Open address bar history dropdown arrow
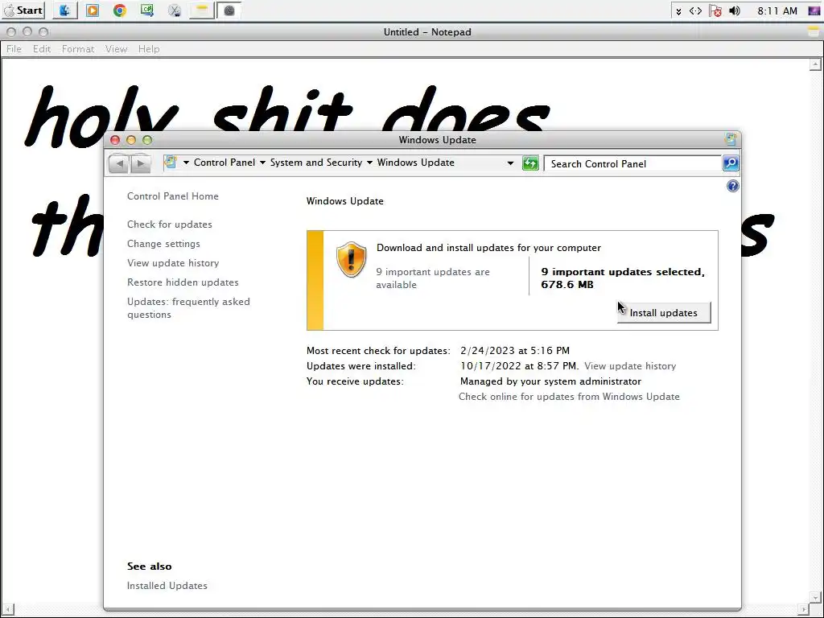Viewport: 824px width, 618px height. [510, 163]
